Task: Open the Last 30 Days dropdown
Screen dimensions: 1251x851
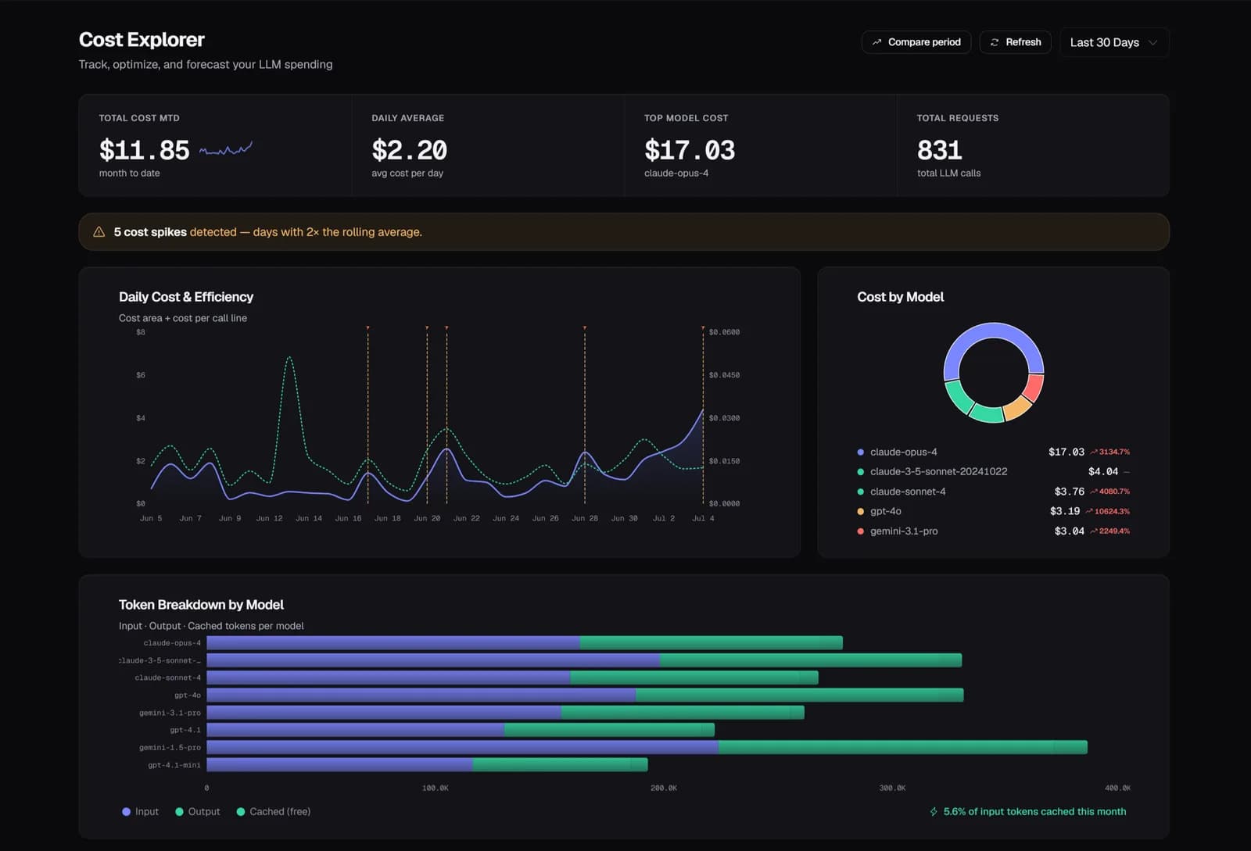Action: tap(1114, 42)
